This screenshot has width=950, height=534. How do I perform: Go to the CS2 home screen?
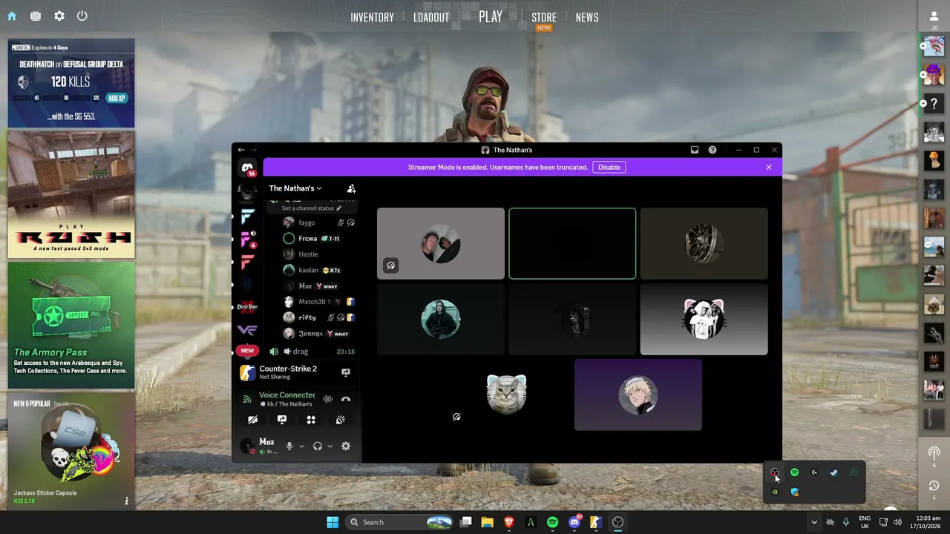click(x=12, y=16)
